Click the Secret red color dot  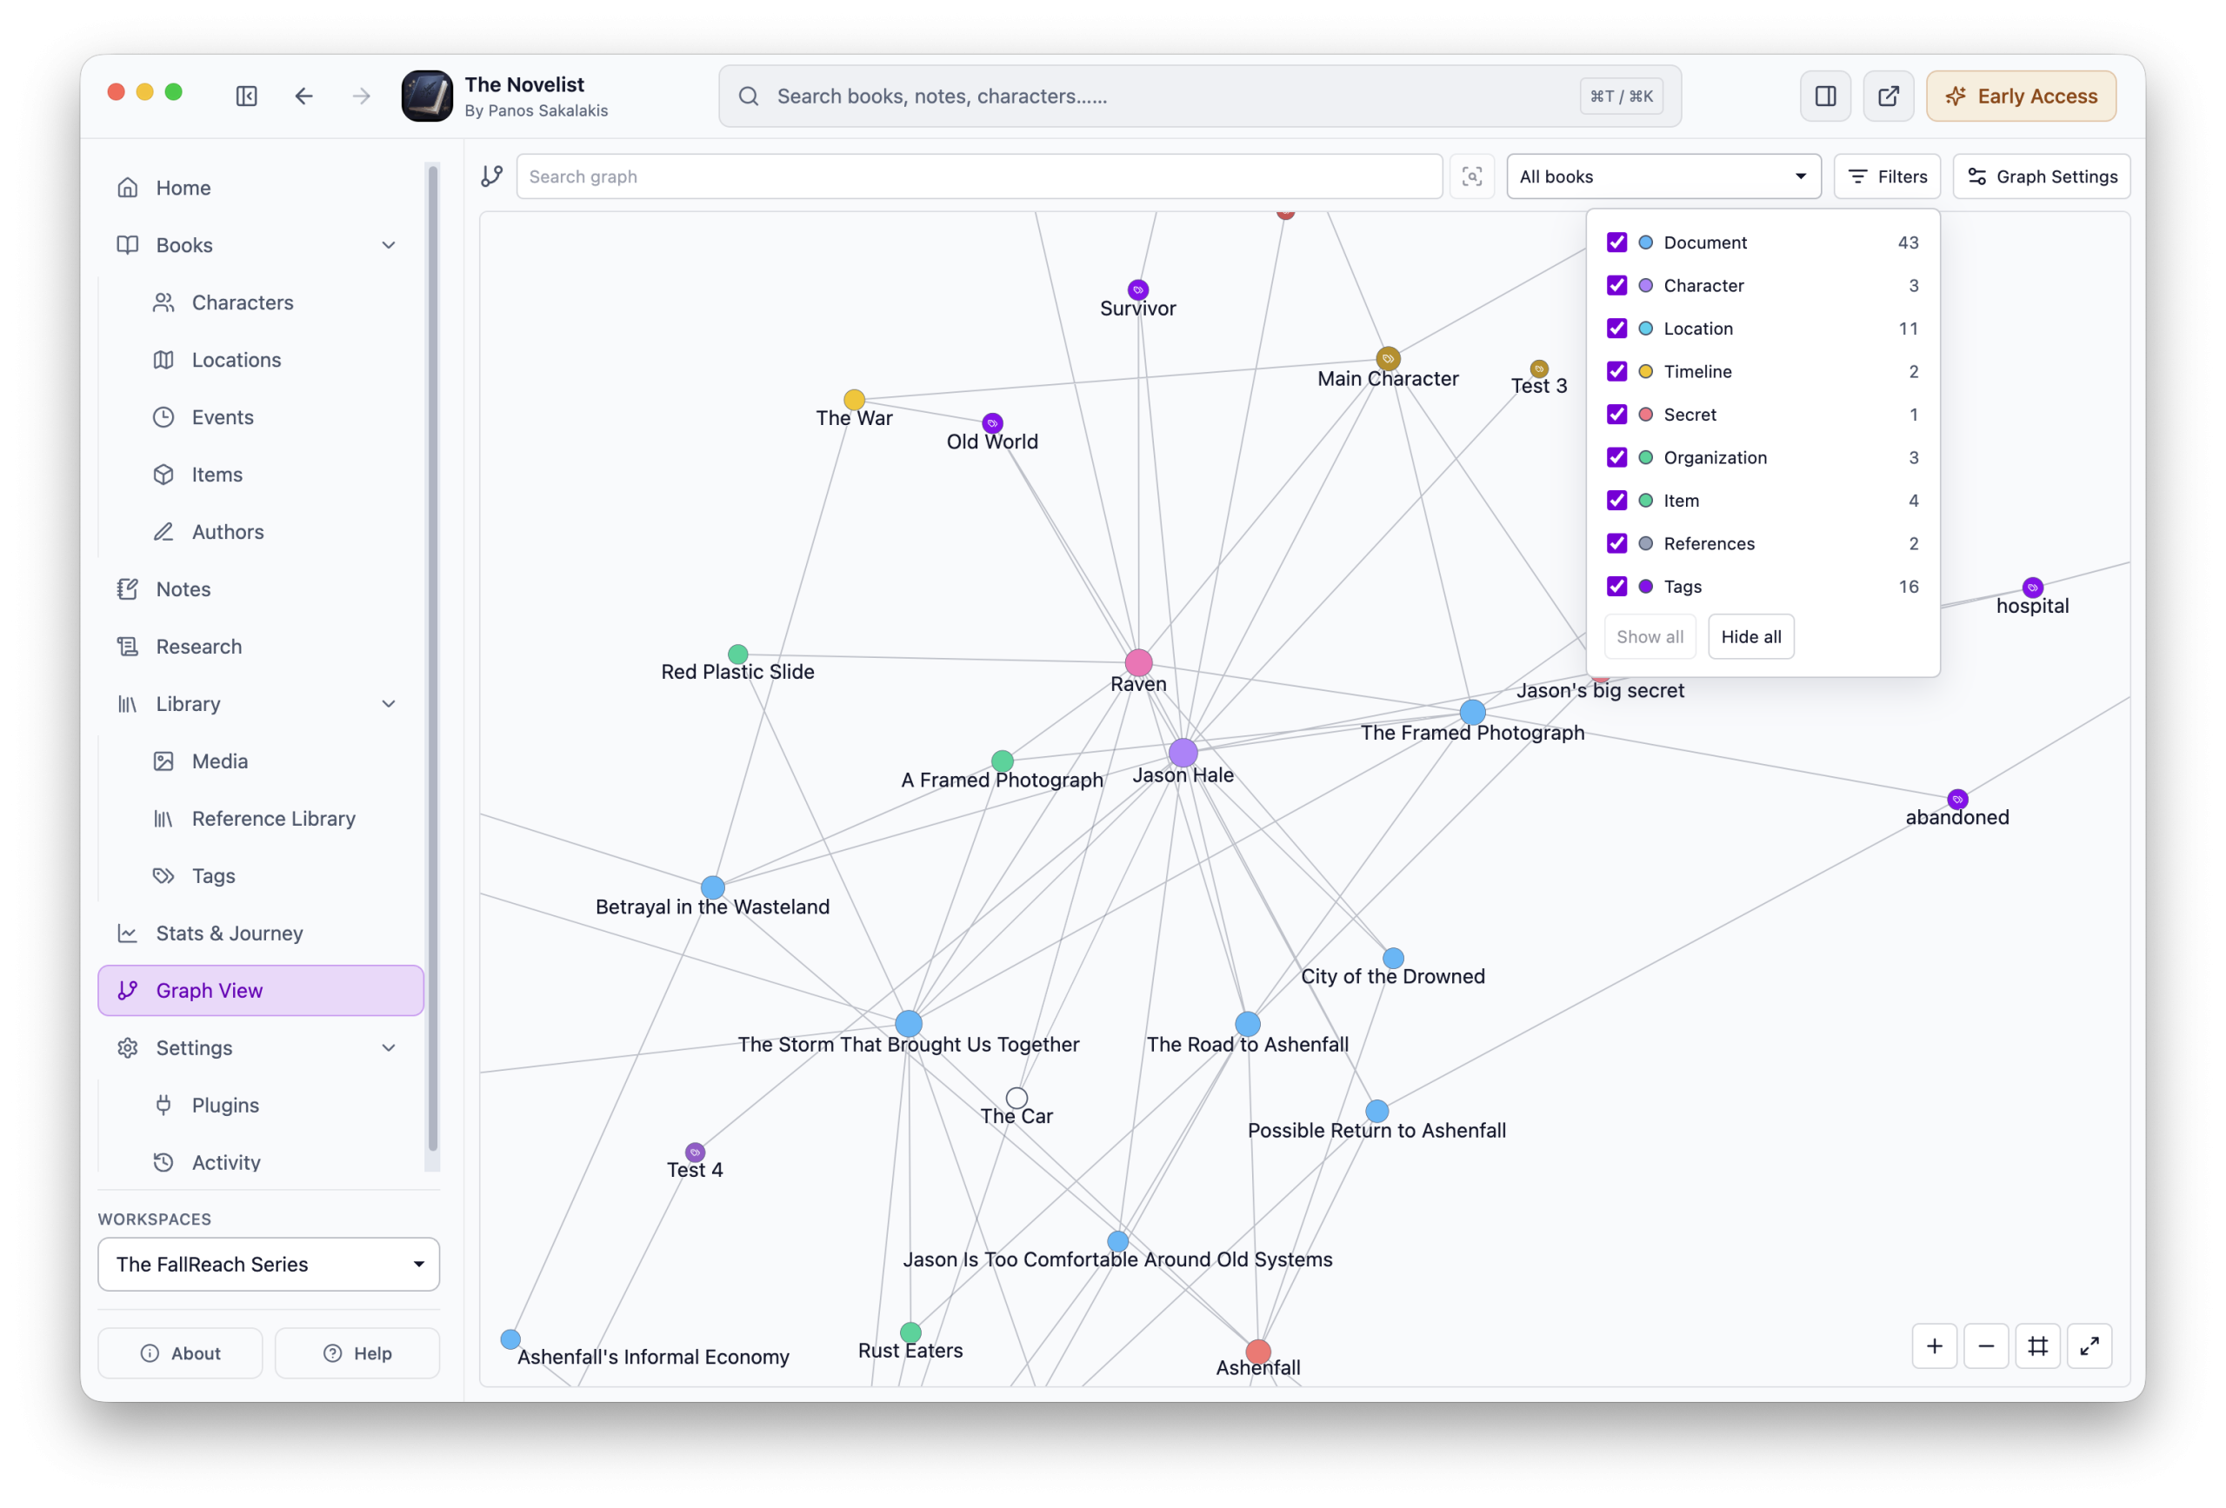(x=1645, y=415)
